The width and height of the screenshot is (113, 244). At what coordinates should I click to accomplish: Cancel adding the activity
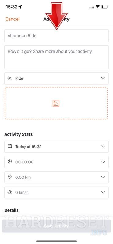[13, 19]
